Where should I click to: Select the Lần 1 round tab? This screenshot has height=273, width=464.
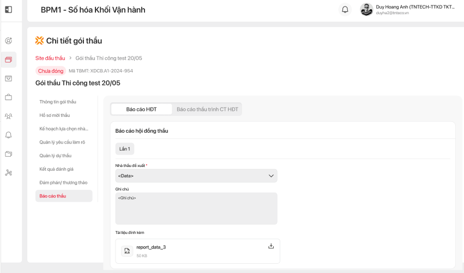(x=125, y=148)
